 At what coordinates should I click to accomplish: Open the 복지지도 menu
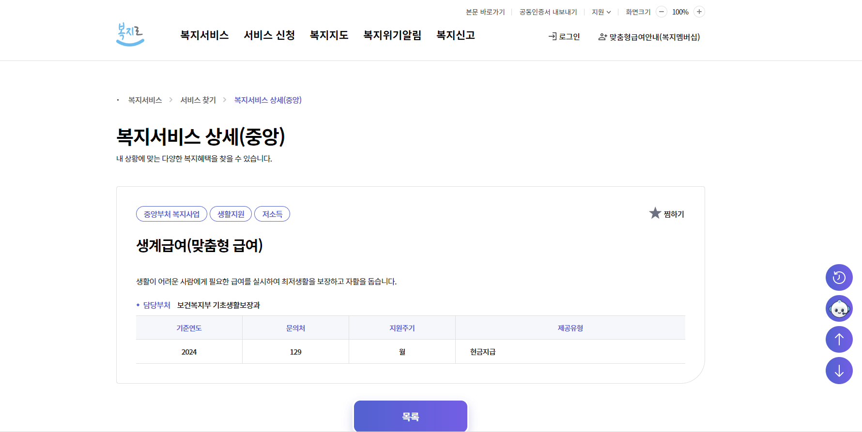pyautogui.click(x=329, y=35)
